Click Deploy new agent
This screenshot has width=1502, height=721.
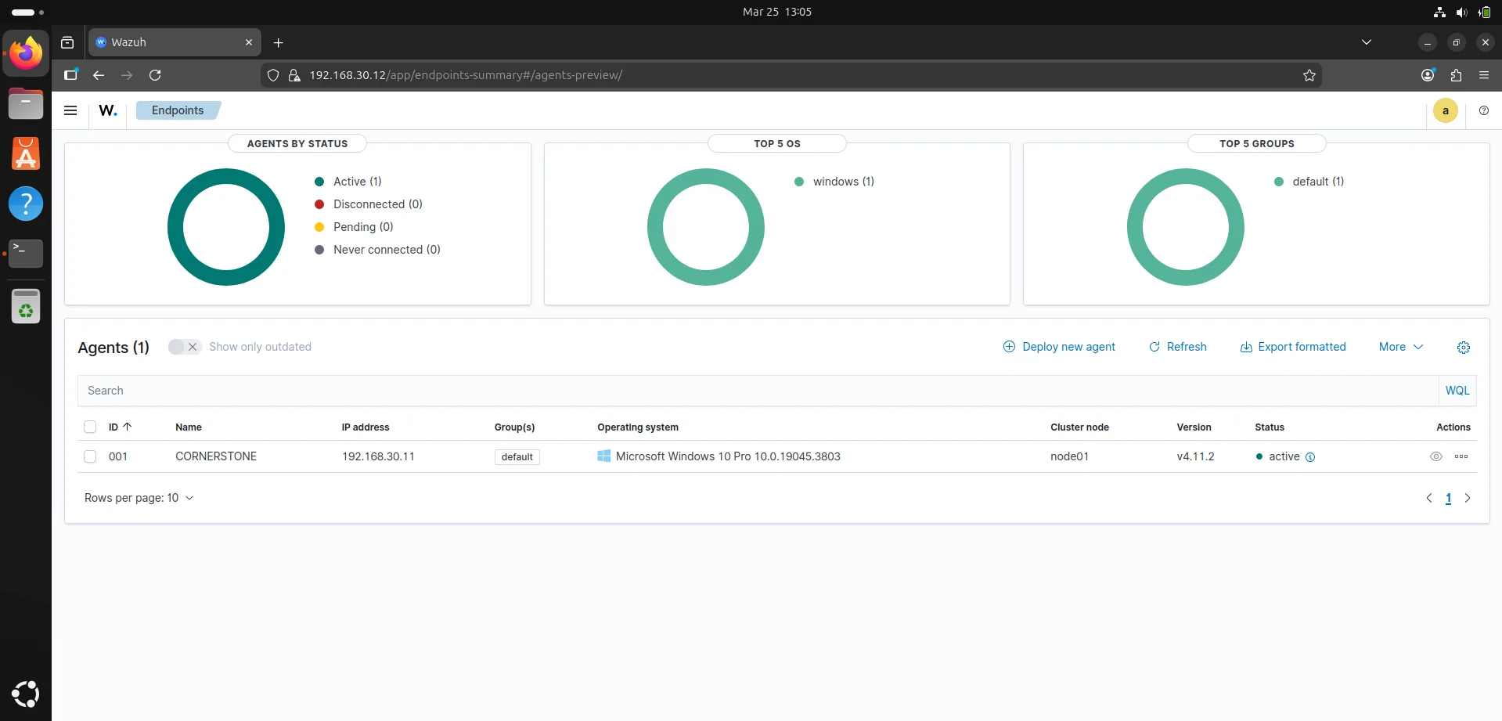(1059, 347)
